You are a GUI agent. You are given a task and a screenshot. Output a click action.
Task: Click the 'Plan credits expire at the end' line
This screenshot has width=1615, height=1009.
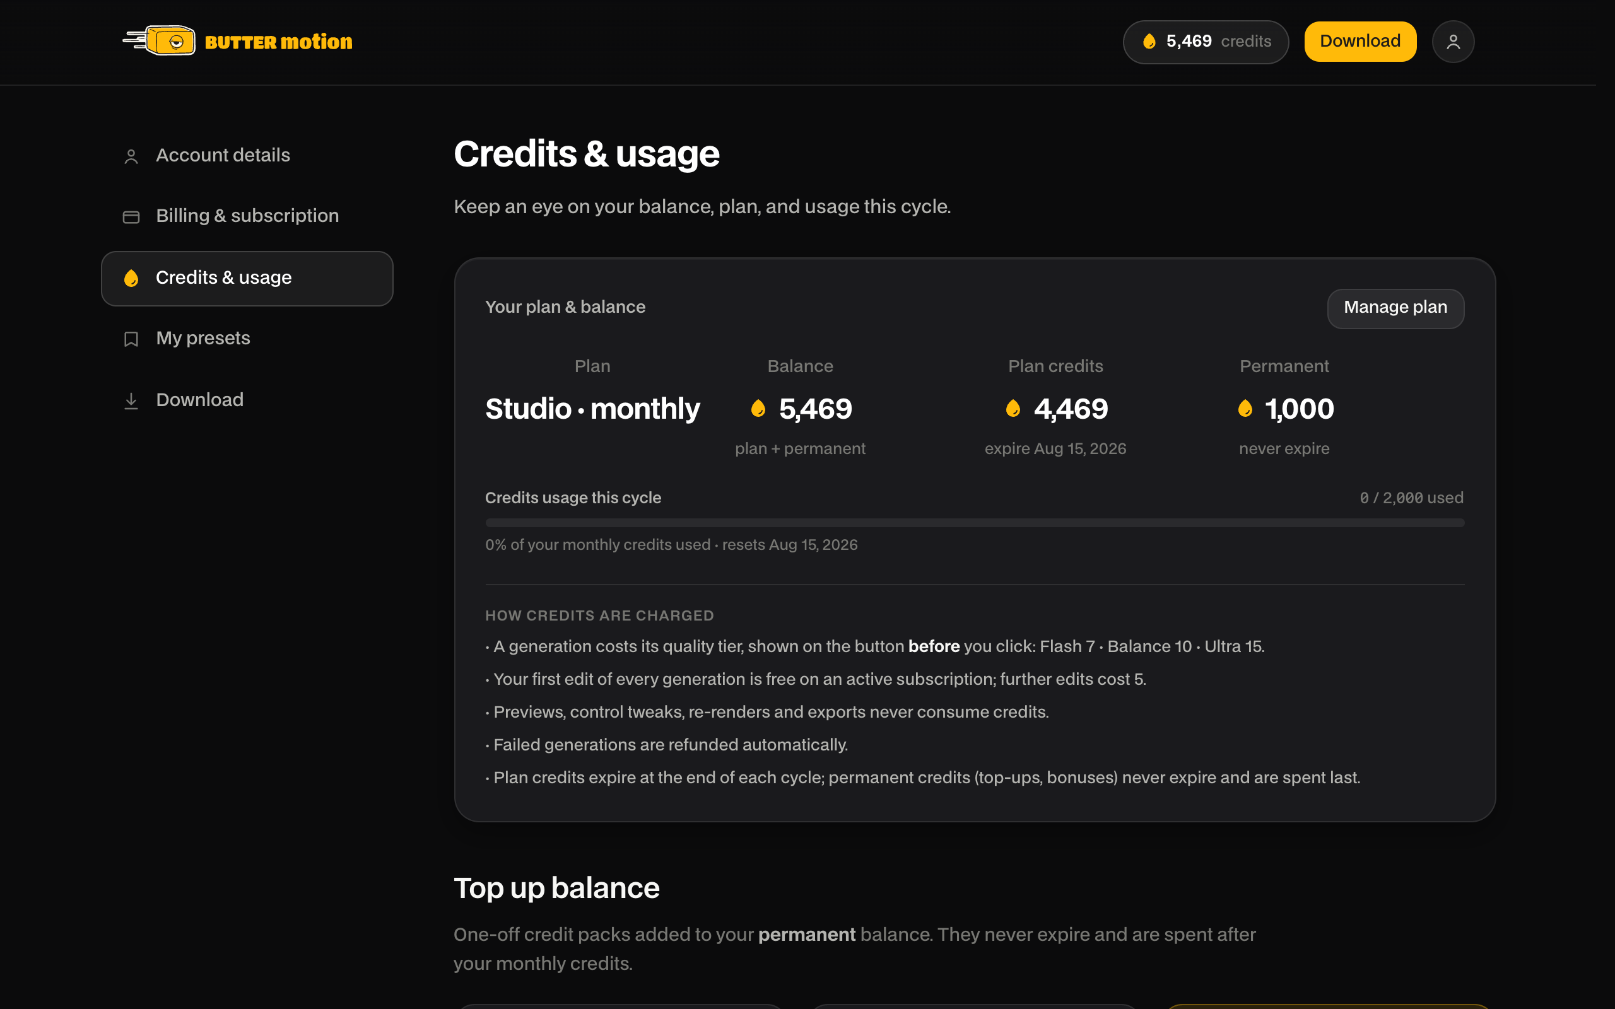pos(923,778)
